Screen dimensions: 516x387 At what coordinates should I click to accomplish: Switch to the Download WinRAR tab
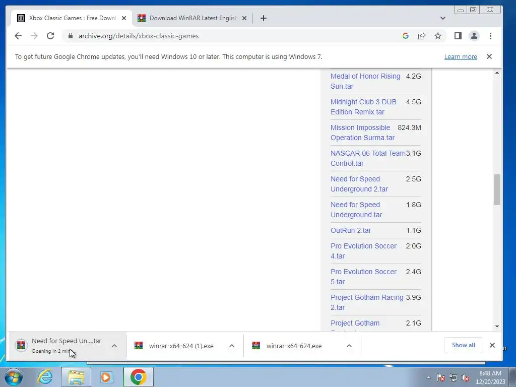click(192, 18)
